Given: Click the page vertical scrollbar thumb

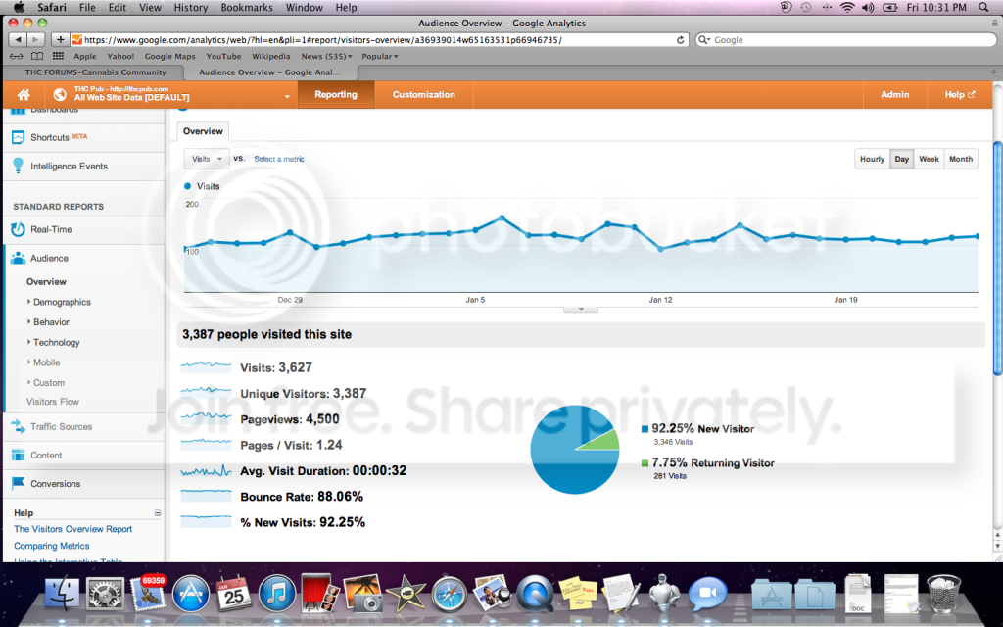Looking at the screenshot, I should 997,258.
